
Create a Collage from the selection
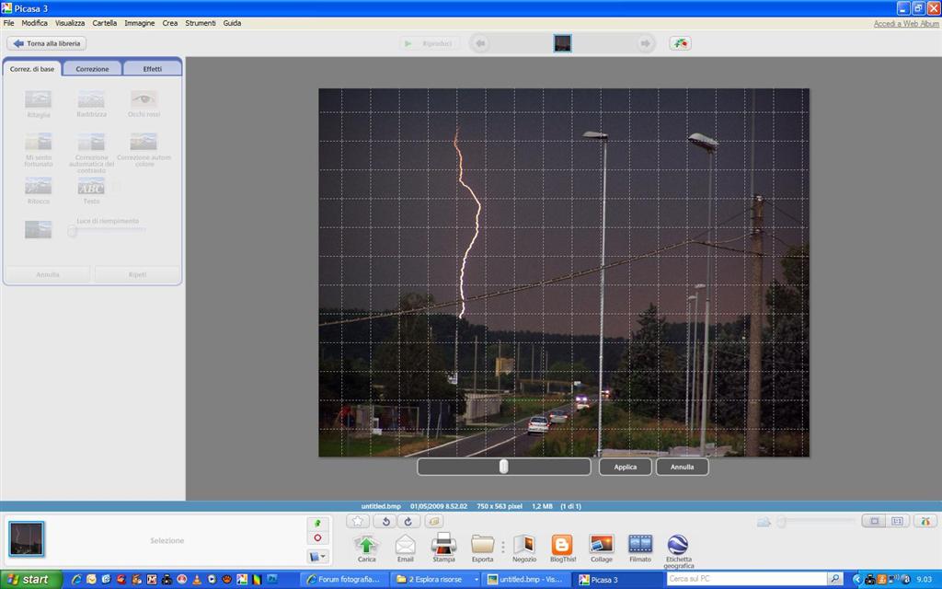point(602,545)
